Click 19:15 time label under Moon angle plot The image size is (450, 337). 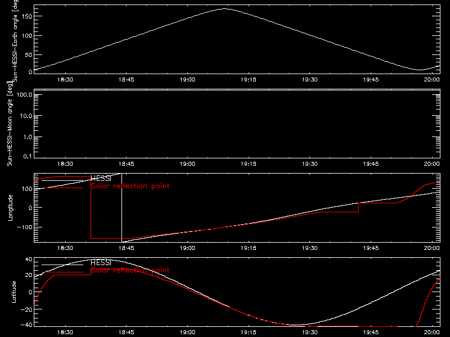[249, 164]
